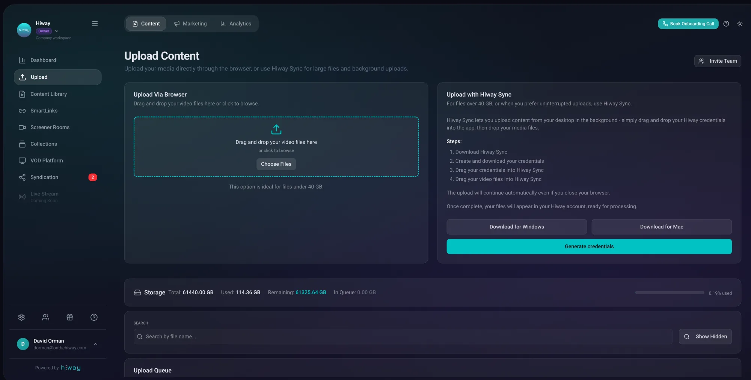Click the Storage drive icon

[137, 293]
